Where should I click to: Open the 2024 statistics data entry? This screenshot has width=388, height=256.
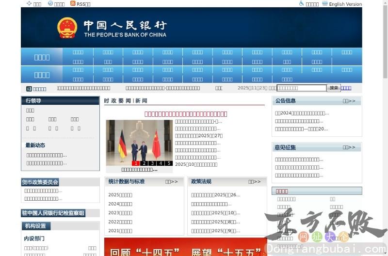[120, 204]
